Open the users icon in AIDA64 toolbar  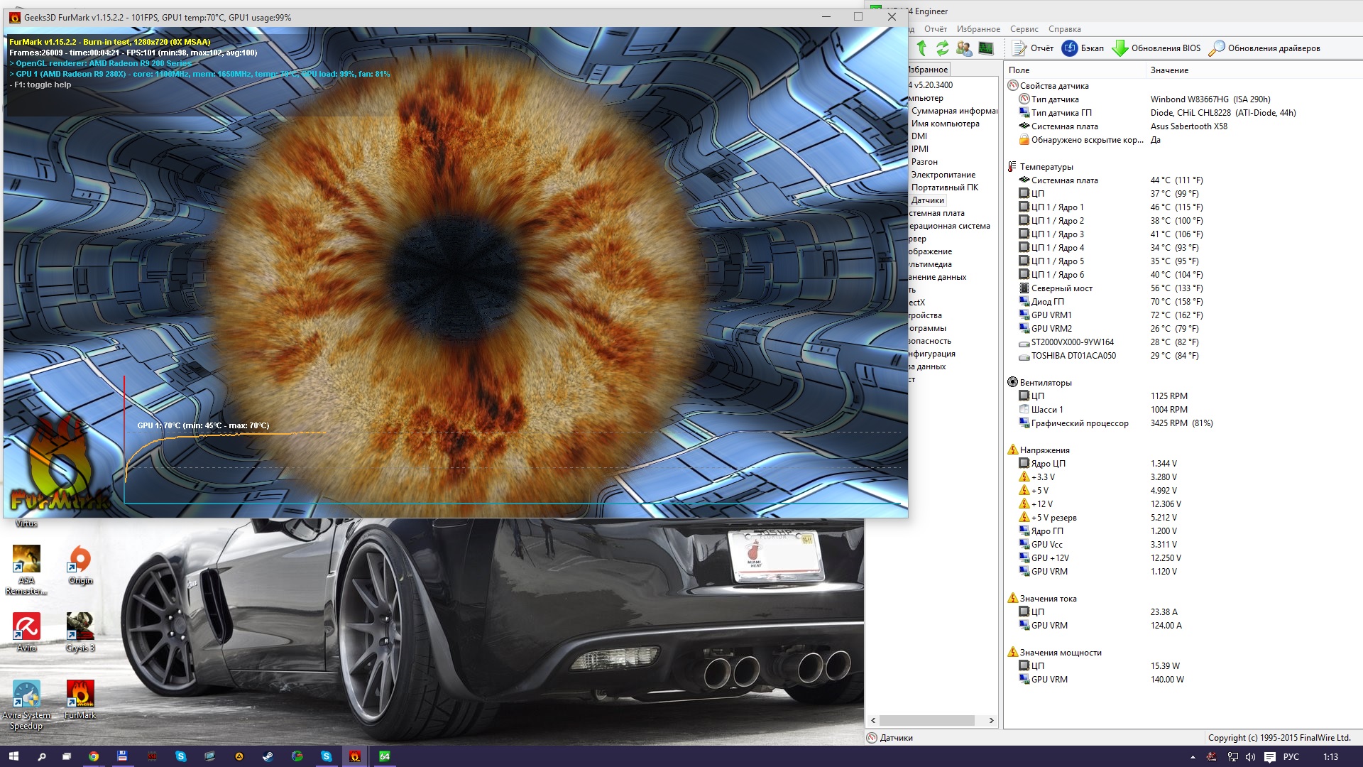(964, 48)
